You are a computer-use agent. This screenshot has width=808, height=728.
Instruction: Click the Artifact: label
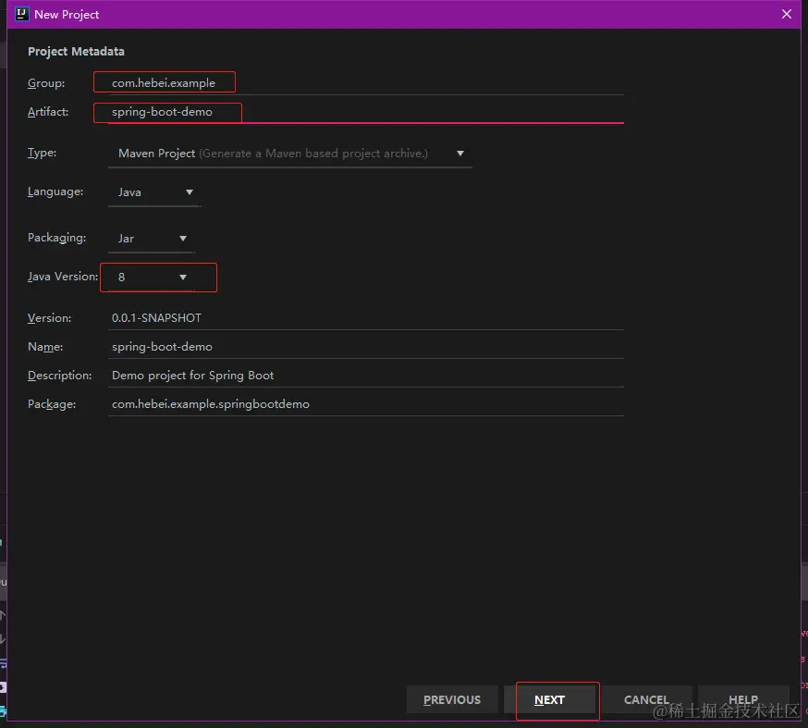tap(48, 112)
